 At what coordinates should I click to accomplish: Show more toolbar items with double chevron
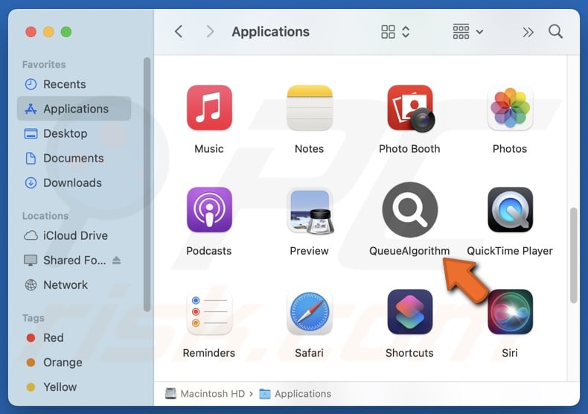(x=528, y=32)
